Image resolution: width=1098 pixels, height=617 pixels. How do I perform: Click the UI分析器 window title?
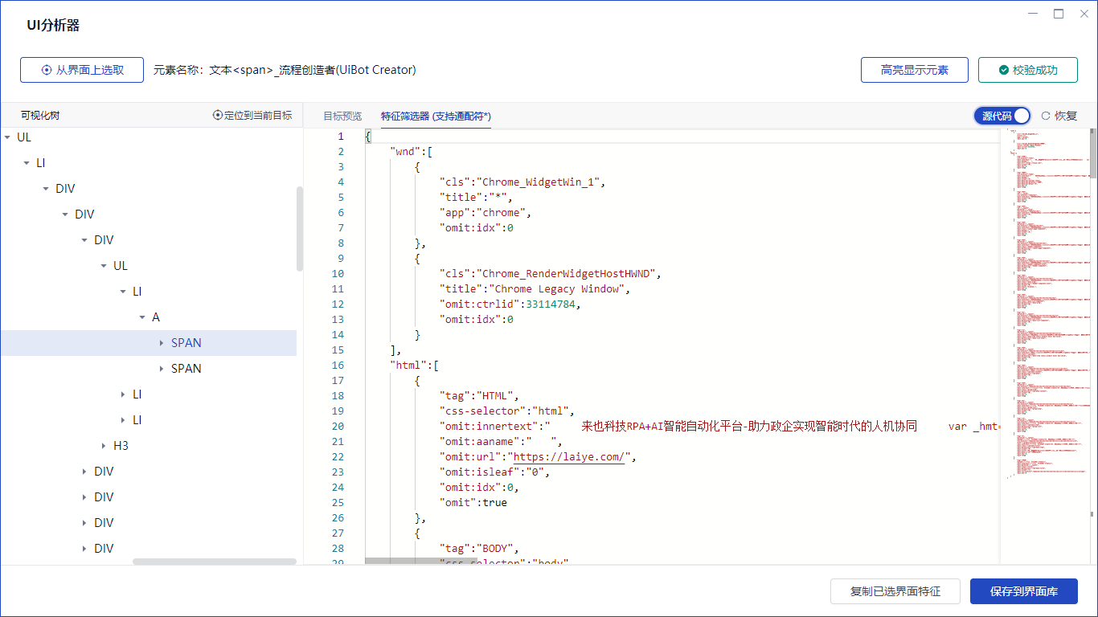tap(53, 26)
